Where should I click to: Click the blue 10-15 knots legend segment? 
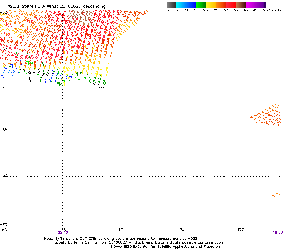[191, 5]
